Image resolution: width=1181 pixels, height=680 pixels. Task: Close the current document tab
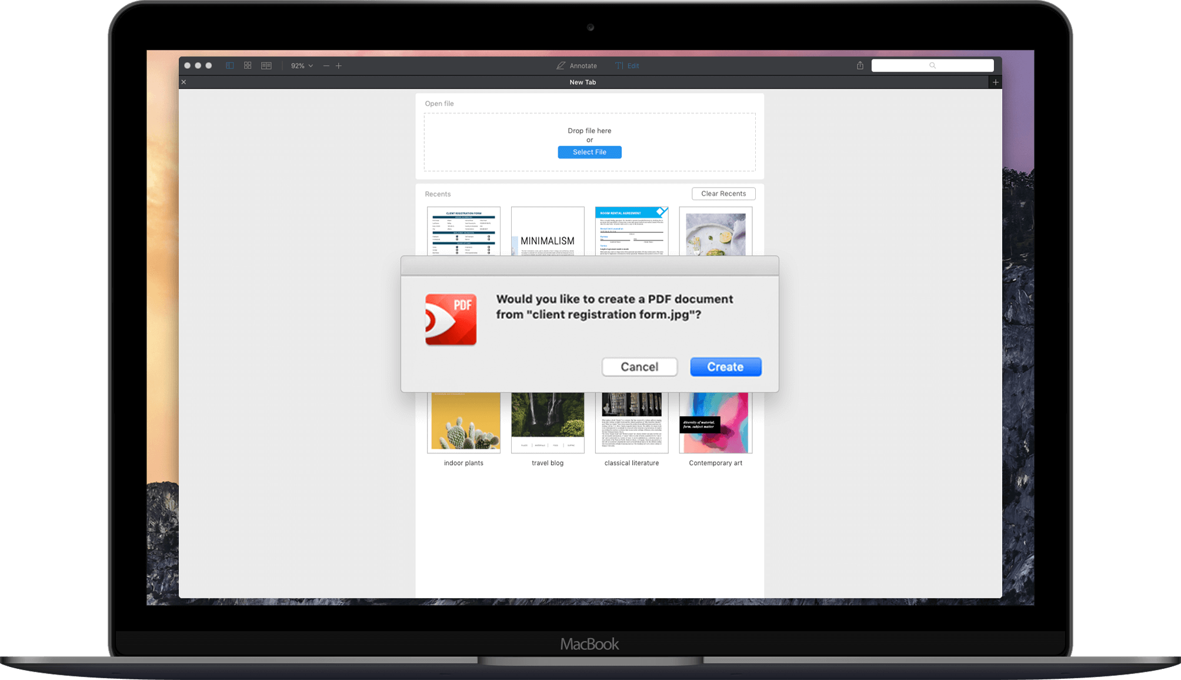pyautogui.click(x=184, y=81)
